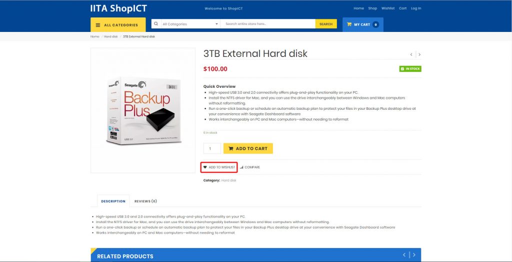Switch to the Reviews (0) tab
Viewport: 512px width, 262px height.
[x=145, y=201]
